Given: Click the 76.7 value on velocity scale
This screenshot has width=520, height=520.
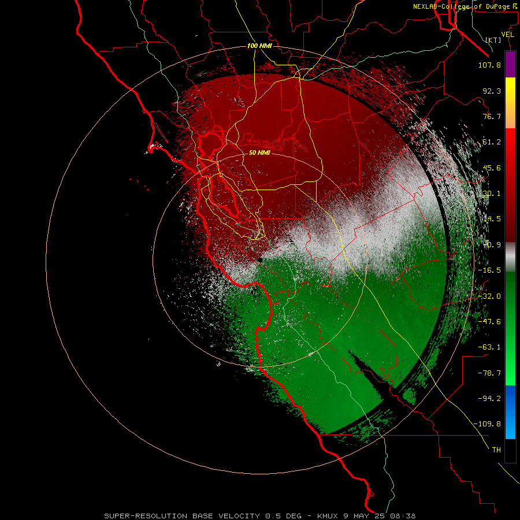Looking at the screenshot, I should [492, 116].
